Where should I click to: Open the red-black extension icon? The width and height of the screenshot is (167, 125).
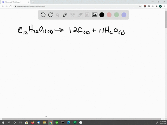coord(145,6)
